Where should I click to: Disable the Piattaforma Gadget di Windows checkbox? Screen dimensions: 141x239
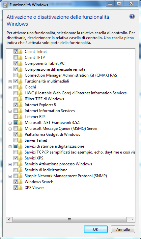[x=15, y=134]
